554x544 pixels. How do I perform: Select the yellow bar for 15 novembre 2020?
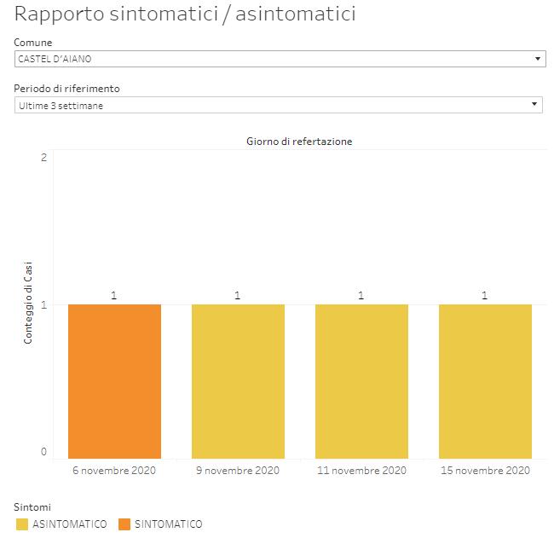[x=485, y=381]
